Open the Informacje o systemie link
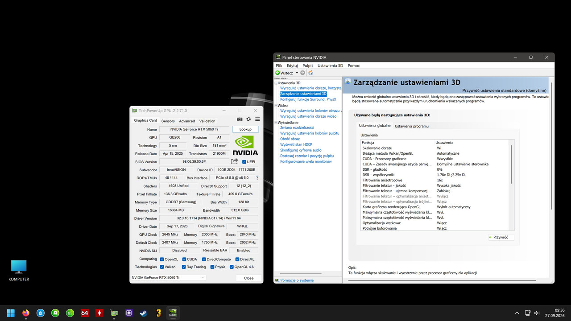Screen dimensions: 571x321 [296, 280]
